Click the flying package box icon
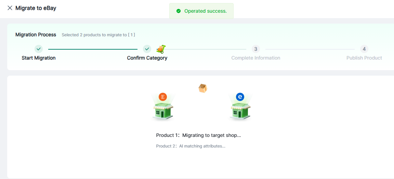The height and width of the screenshot is (179, 394). click(203, 88)
